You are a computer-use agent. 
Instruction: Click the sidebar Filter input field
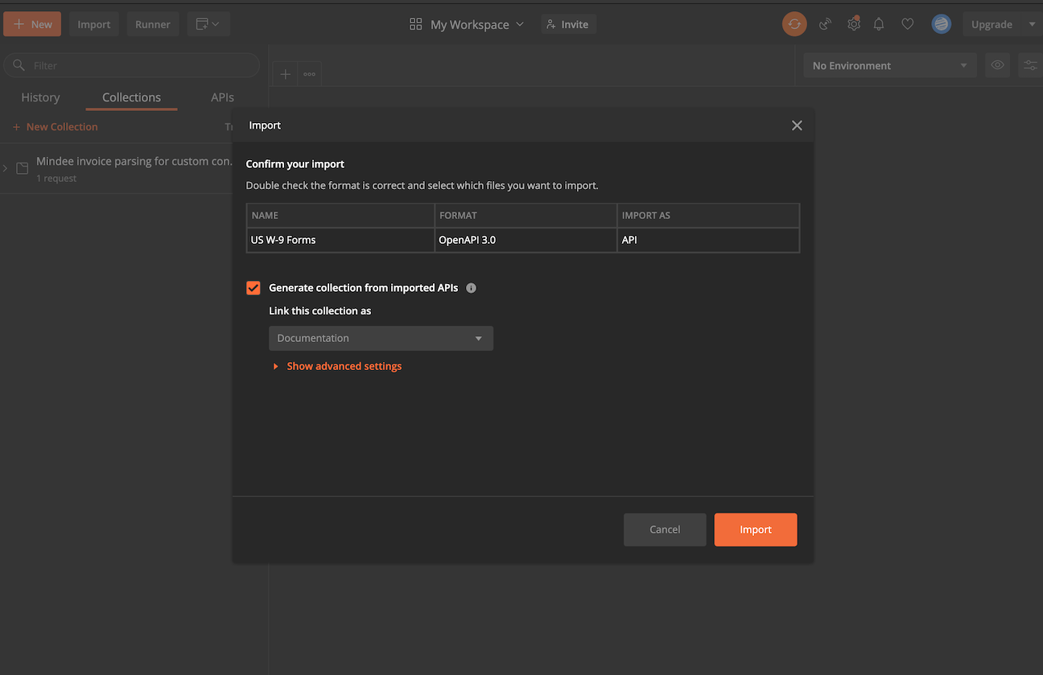(x=131, y=65)
